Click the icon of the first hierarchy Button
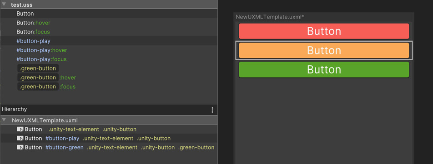 click(20, 129)
